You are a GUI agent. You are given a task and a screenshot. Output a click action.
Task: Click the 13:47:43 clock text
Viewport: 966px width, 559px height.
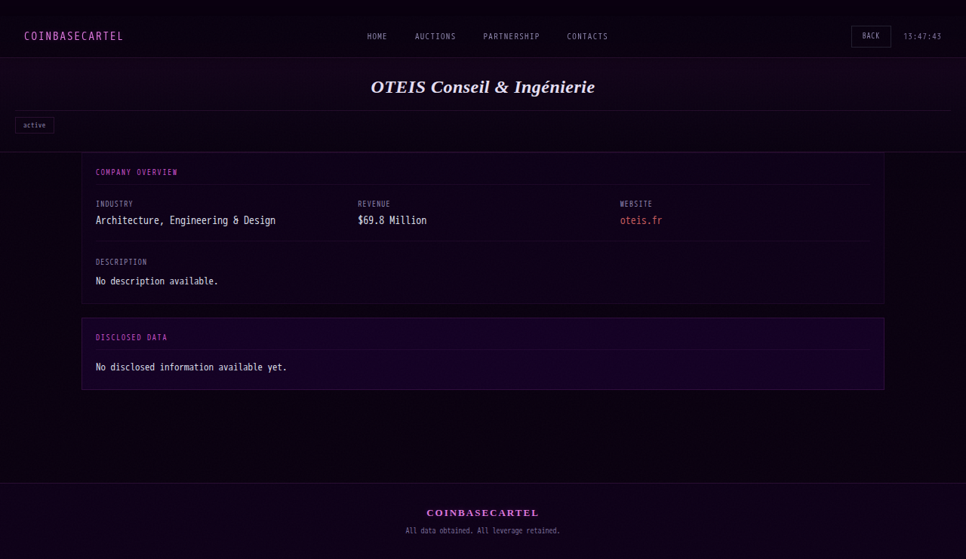(x=922, y=36)
